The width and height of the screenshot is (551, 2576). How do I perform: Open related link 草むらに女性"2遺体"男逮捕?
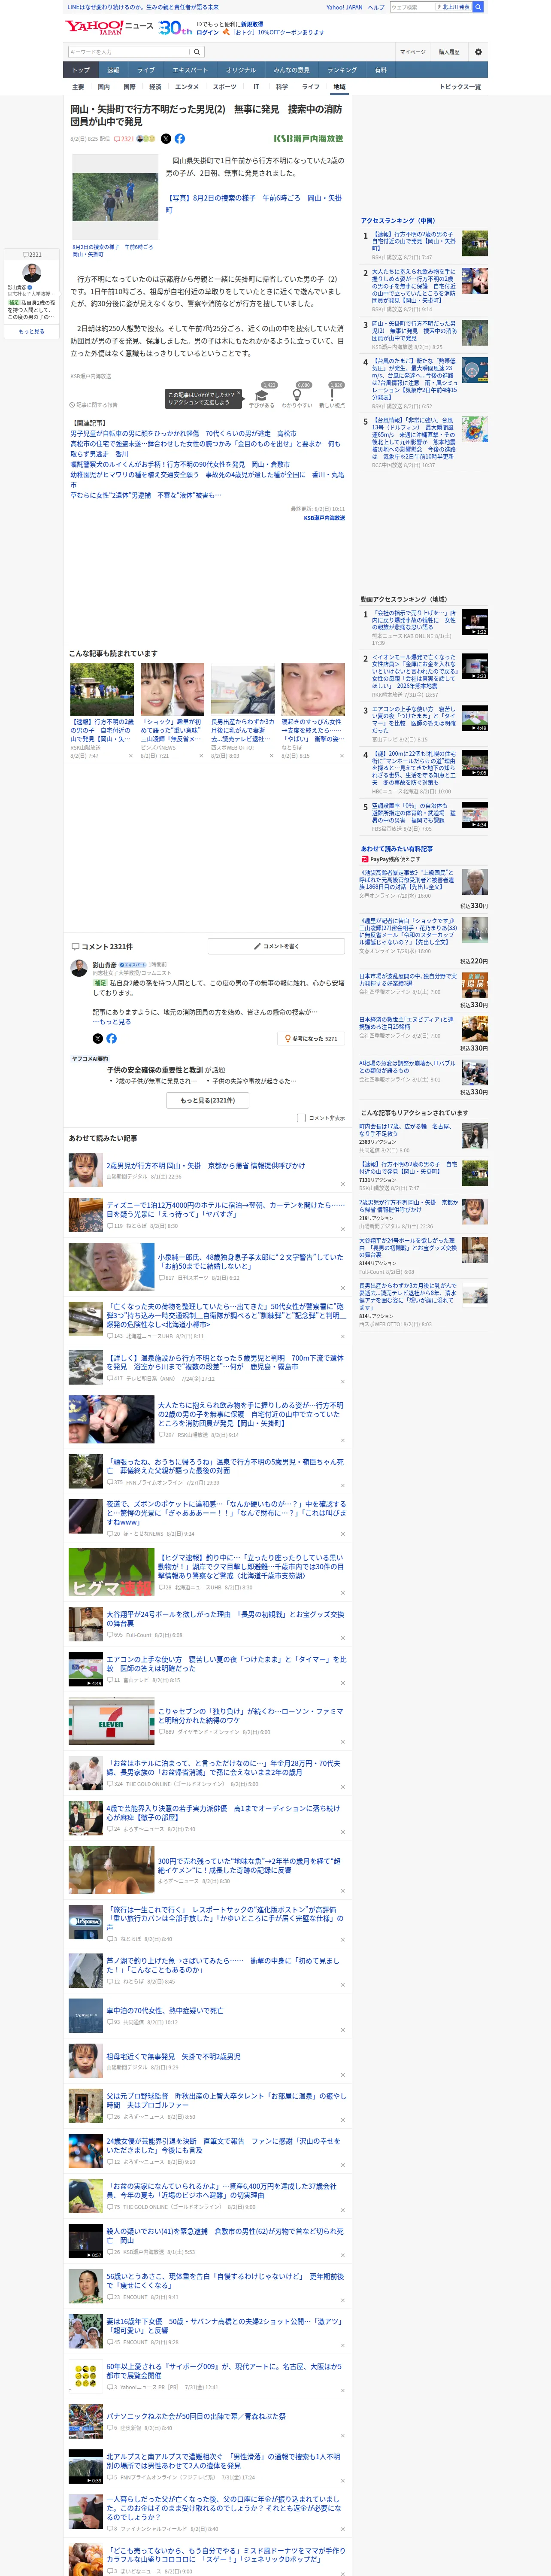point(146,495)
